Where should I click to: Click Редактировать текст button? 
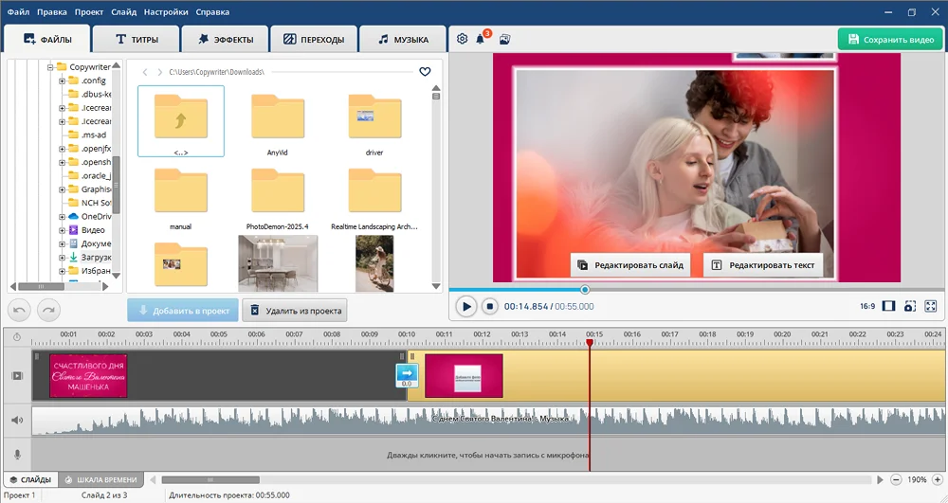(x=763, y=265)
